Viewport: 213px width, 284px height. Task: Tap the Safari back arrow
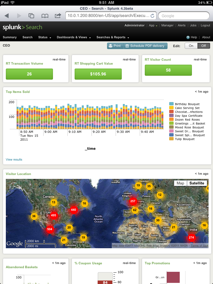tap(7, 16)
